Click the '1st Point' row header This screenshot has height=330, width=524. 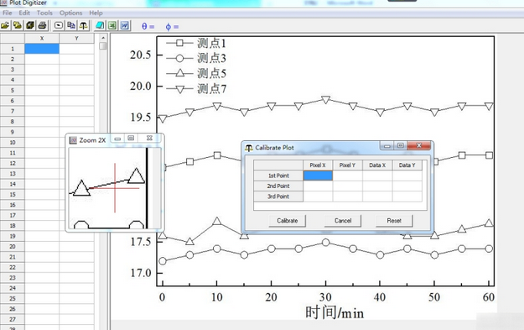pos(278,175)
